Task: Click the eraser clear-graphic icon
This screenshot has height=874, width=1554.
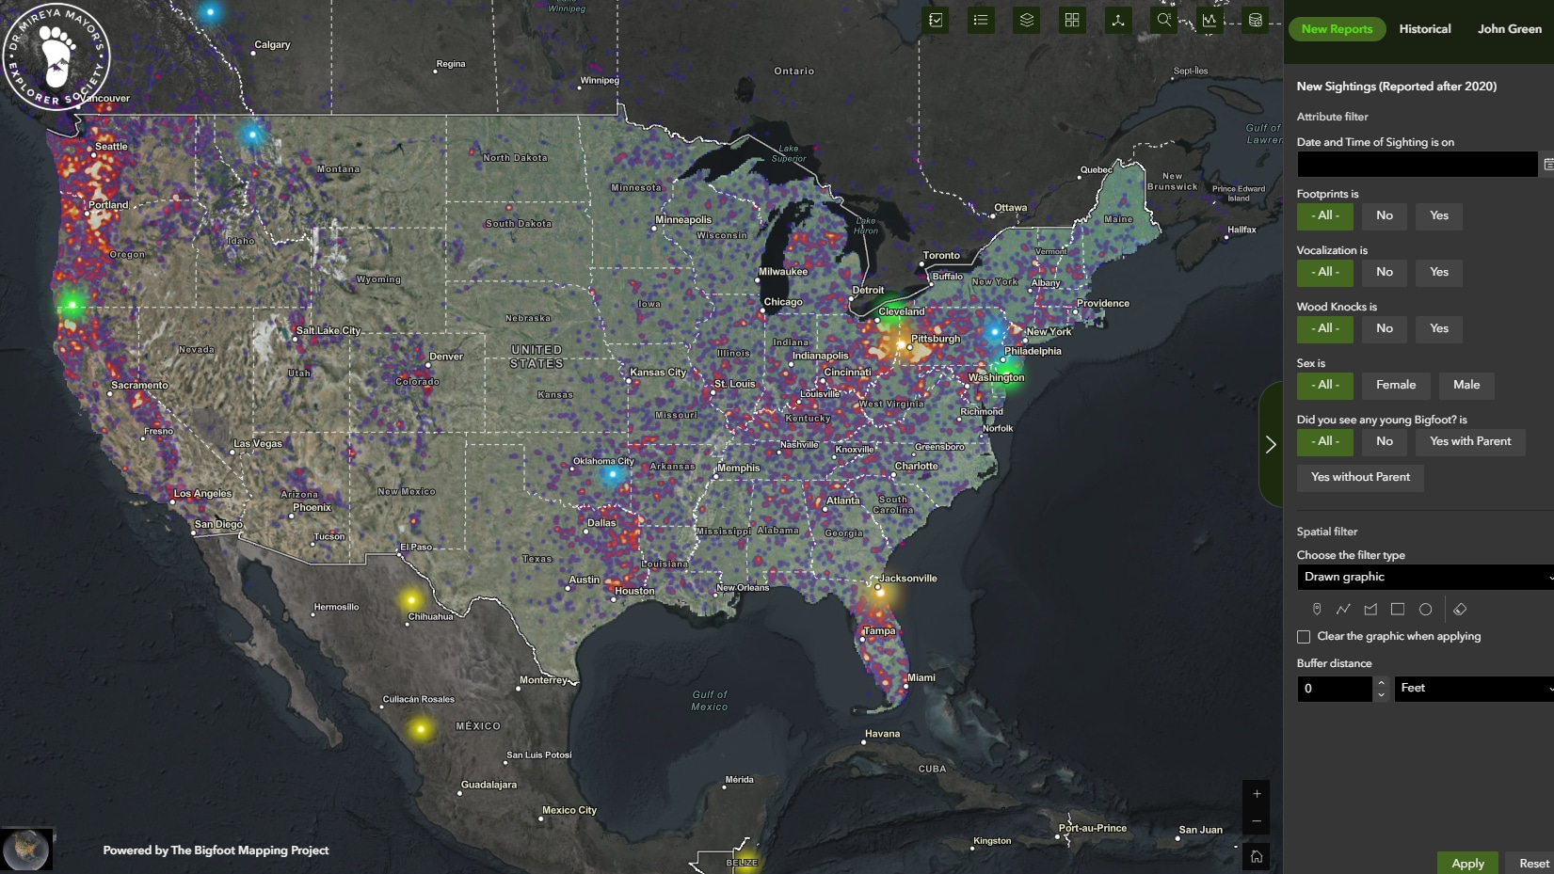Action: (x=1460, y=610)
